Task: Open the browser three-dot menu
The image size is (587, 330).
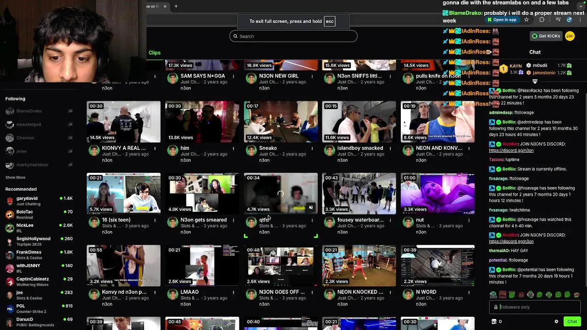Action: point(581,20)
